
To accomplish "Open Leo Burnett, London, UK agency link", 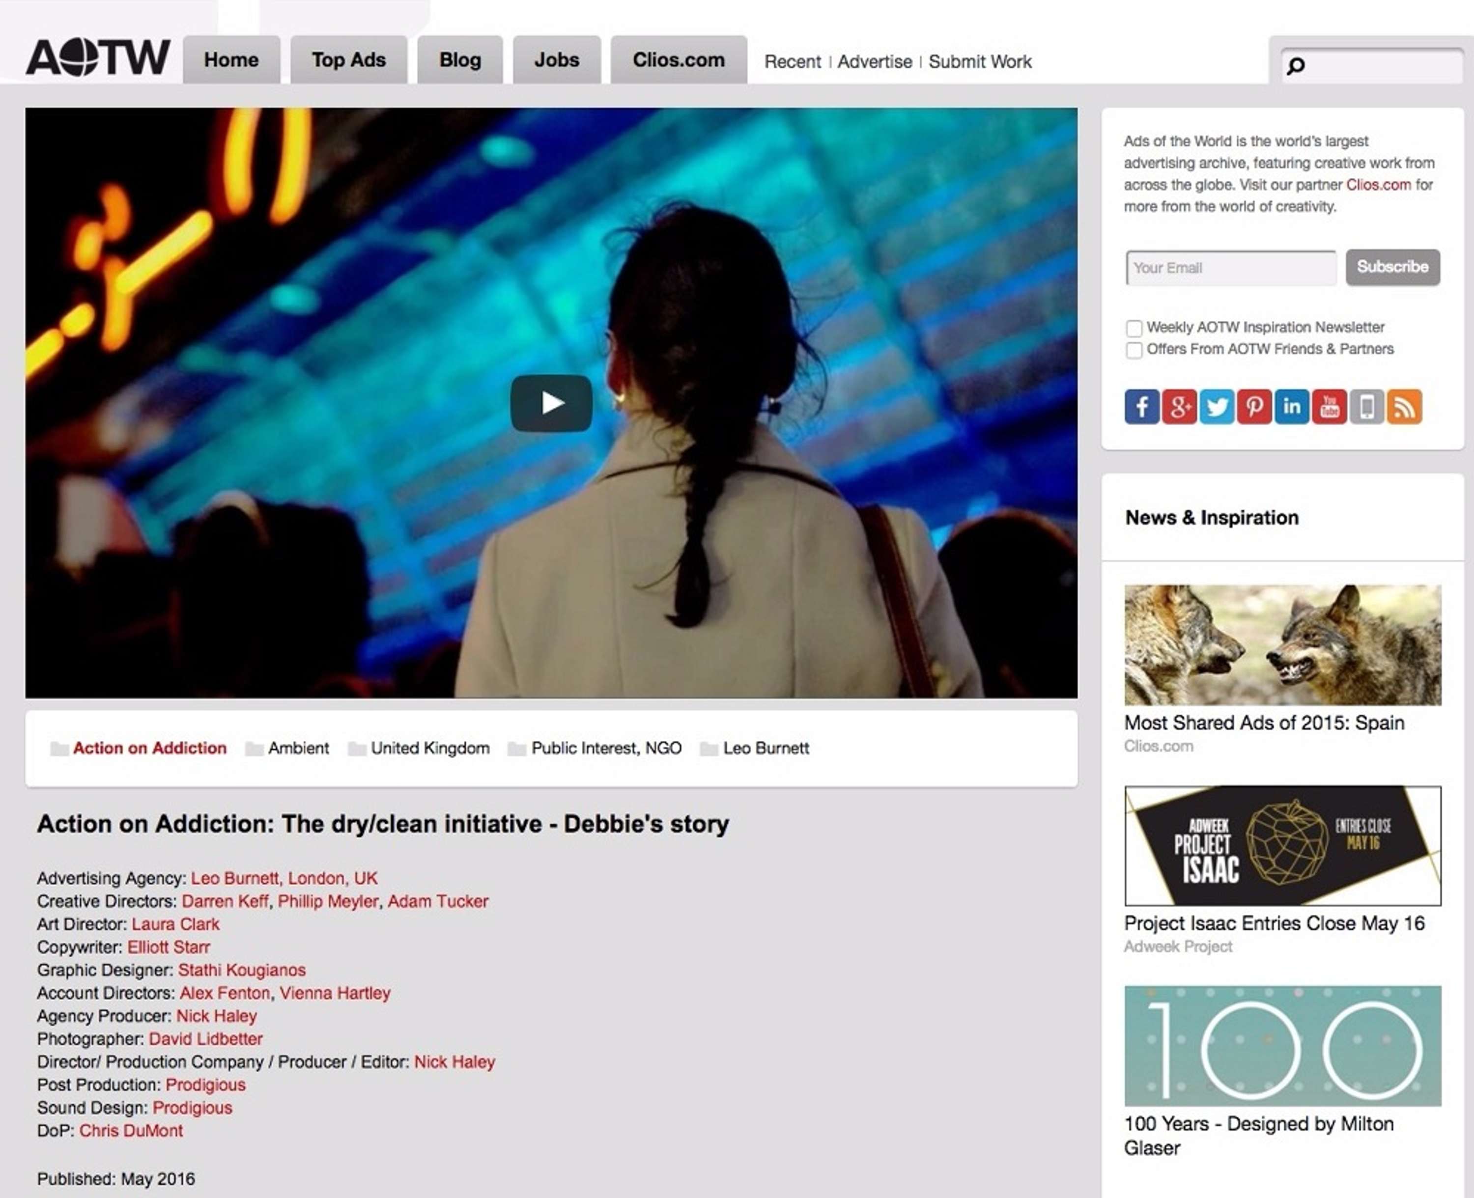I will [x=284, y=879].
